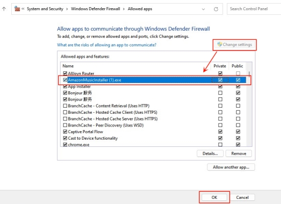Toggle chrome.exe Public checkbox
This screenshot has width=281, height=204.
click(238, 145)
